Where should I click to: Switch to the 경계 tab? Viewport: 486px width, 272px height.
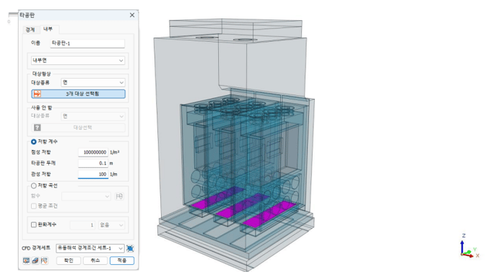[30, 30]
